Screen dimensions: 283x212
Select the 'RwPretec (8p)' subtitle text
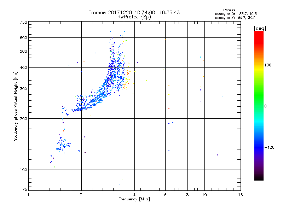coord(134,17)
